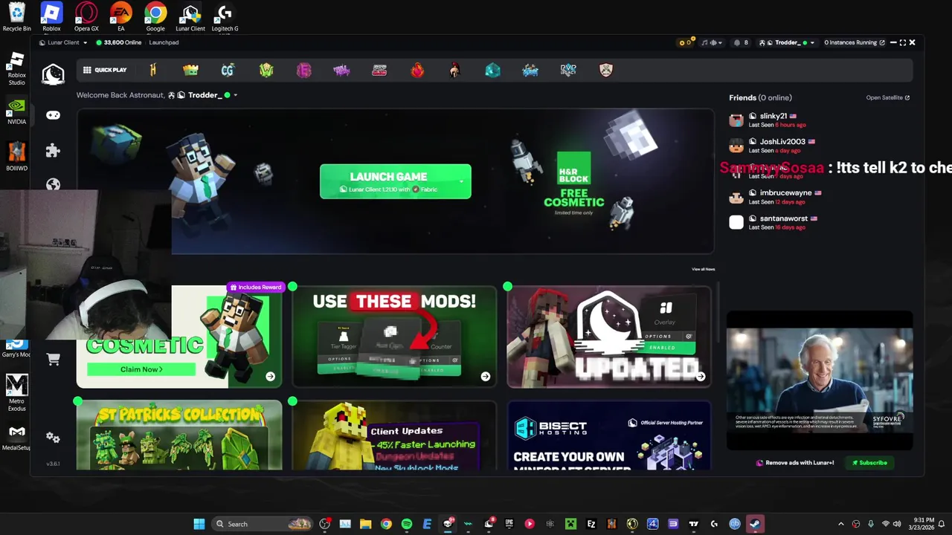Open the EA desktop shortcut
The width and height of the screenshot is (952, 535).
(120, 17)
